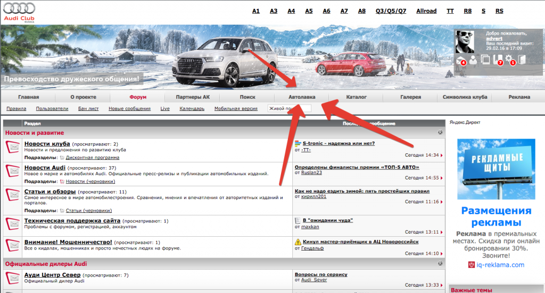Click forum icon beside Внимание! Мошенничество!

click(13, 246)
